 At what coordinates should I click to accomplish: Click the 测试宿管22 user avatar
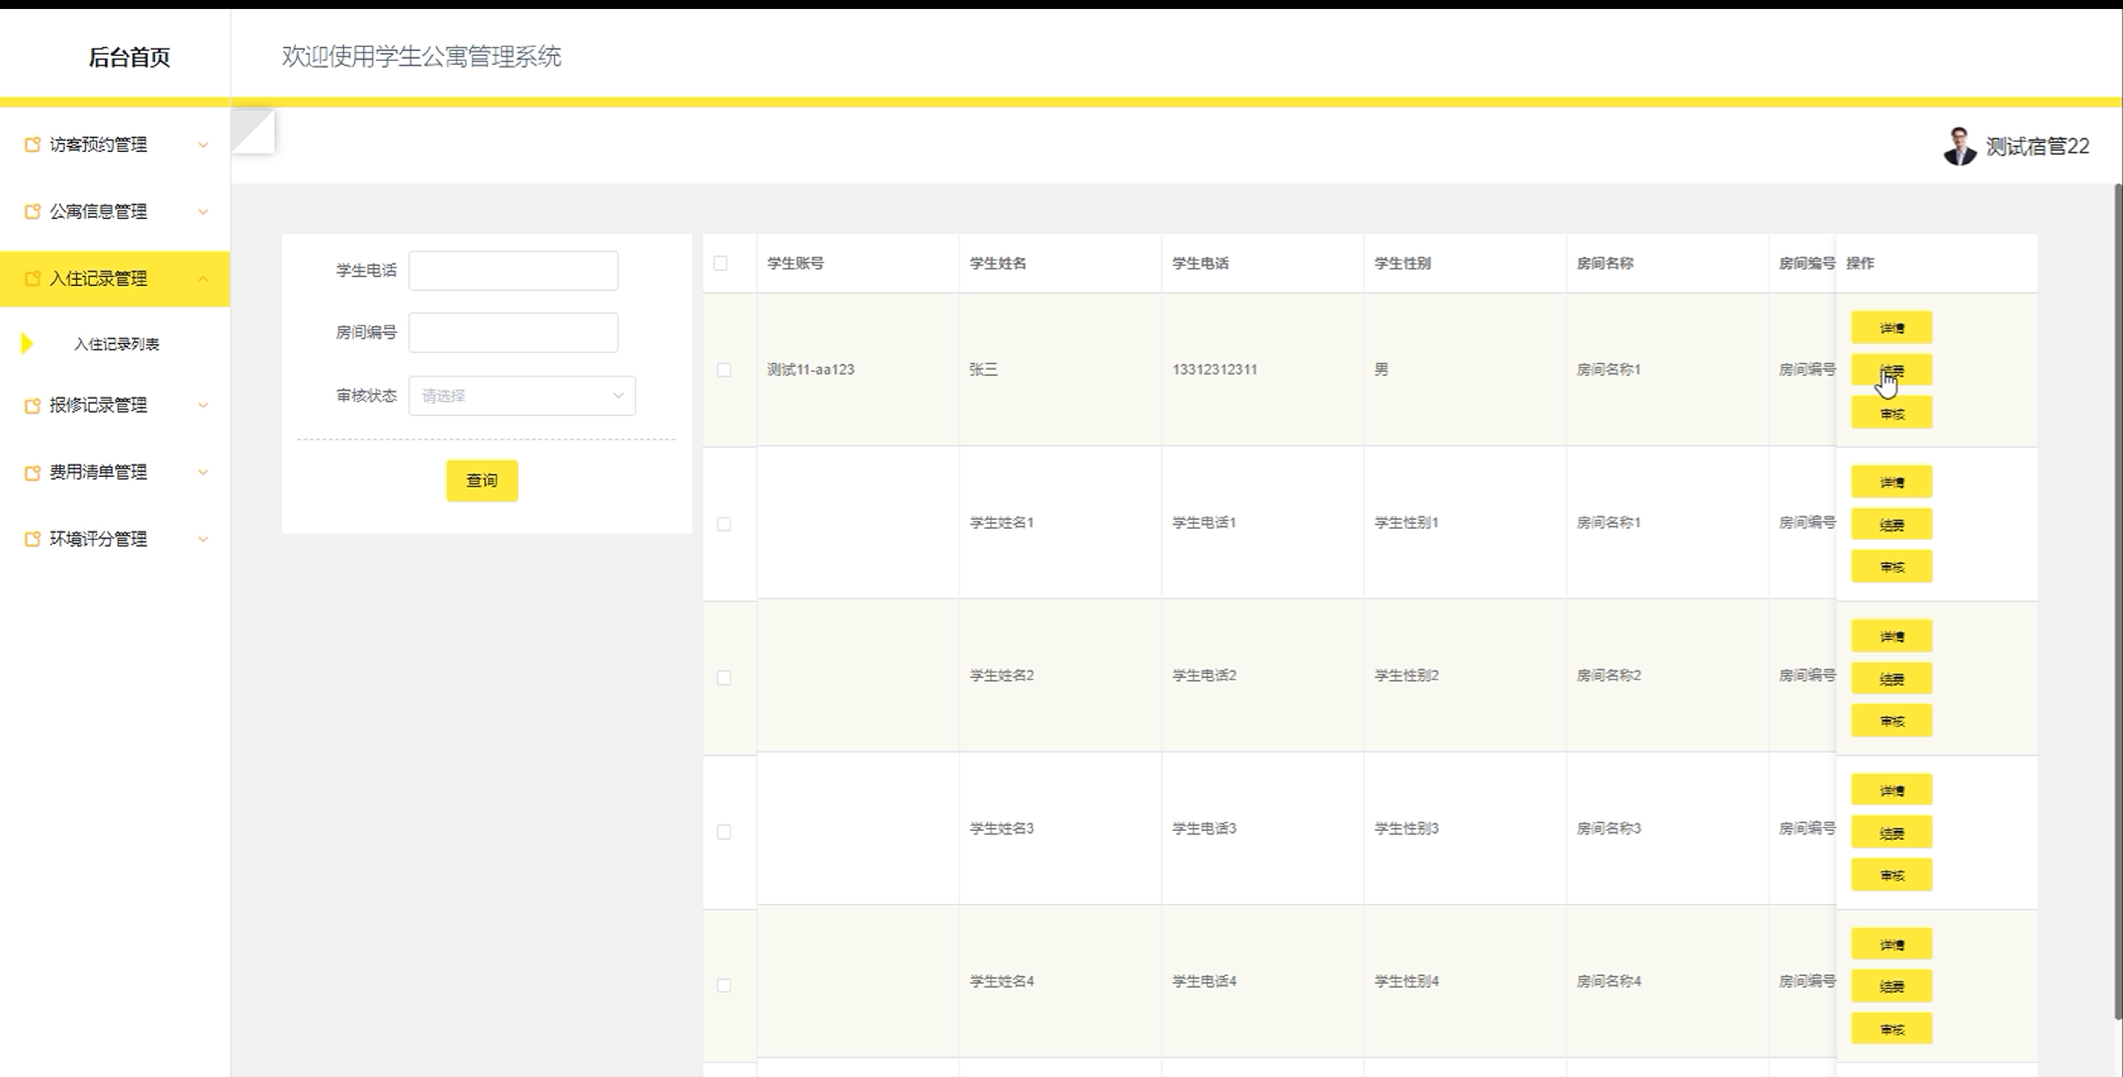tap(1959, 147)
